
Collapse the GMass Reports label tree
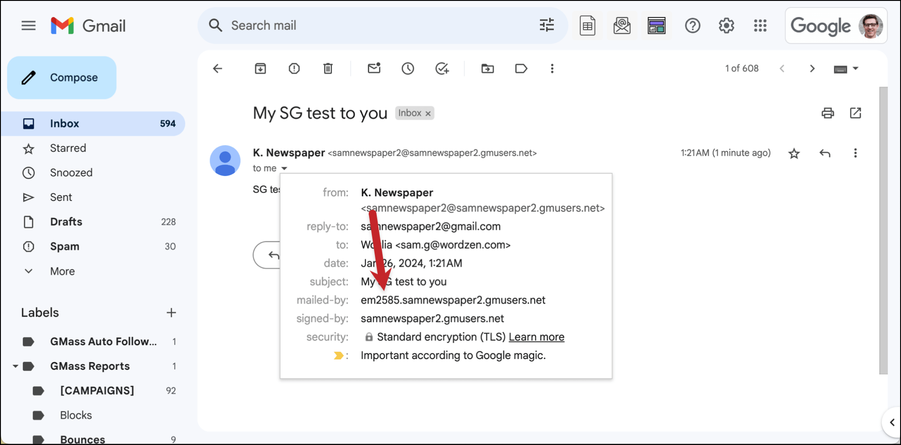[15, 366]
